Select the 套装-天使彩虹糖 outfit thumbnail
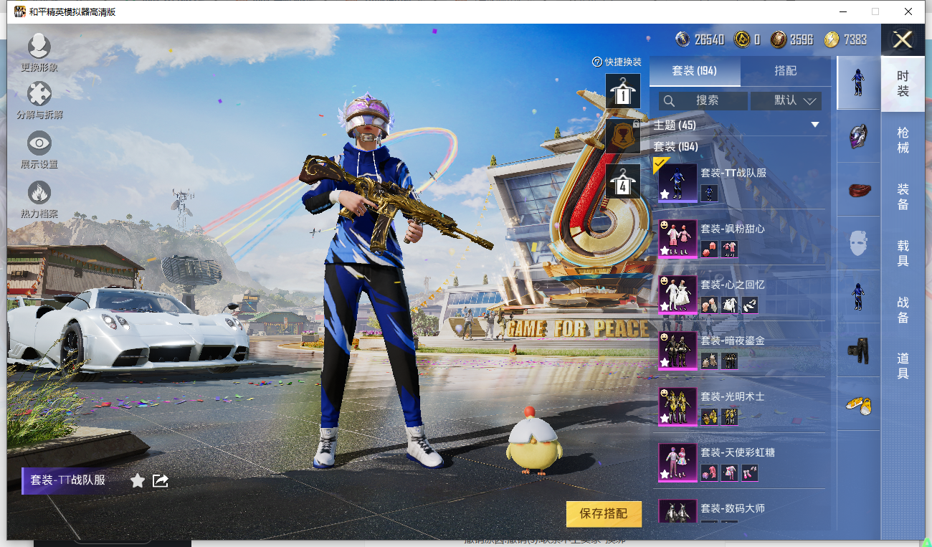The width and height of the screenshot is (932, 547). [677, 462]
